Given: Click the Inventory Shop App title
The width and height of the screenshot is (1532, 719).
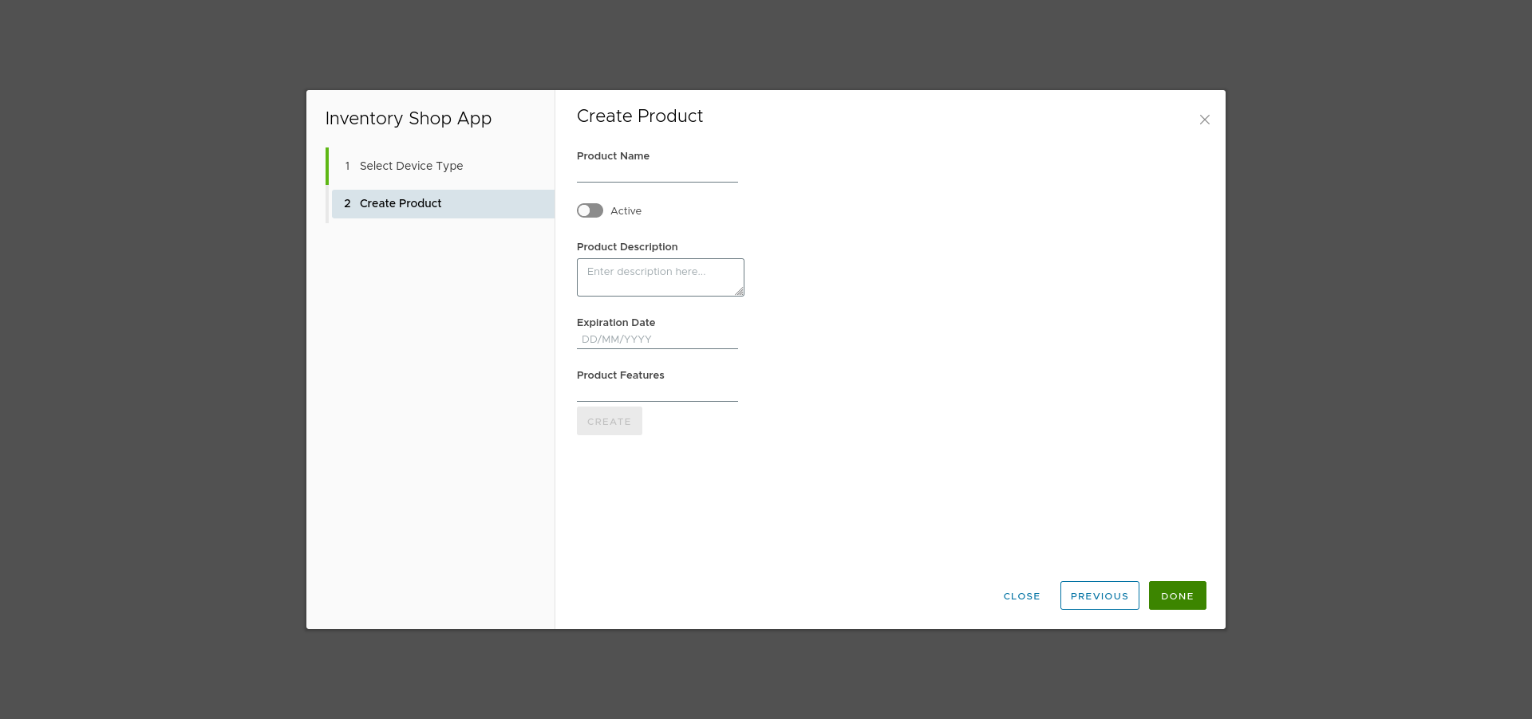Looking at the screenshot, I should (x=409, y=118).
